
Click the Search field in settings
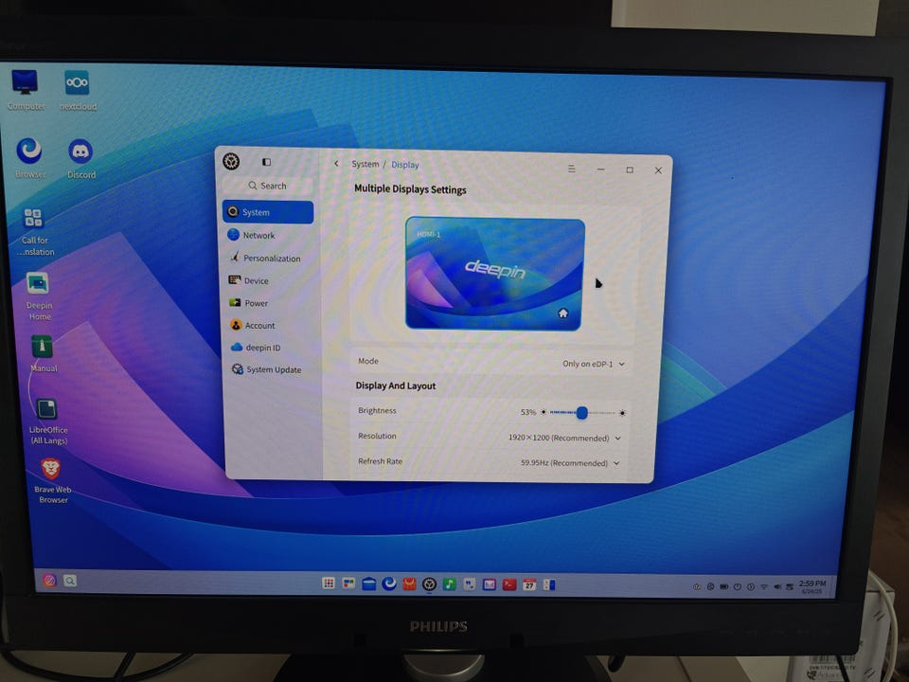(x=268, y=186)
